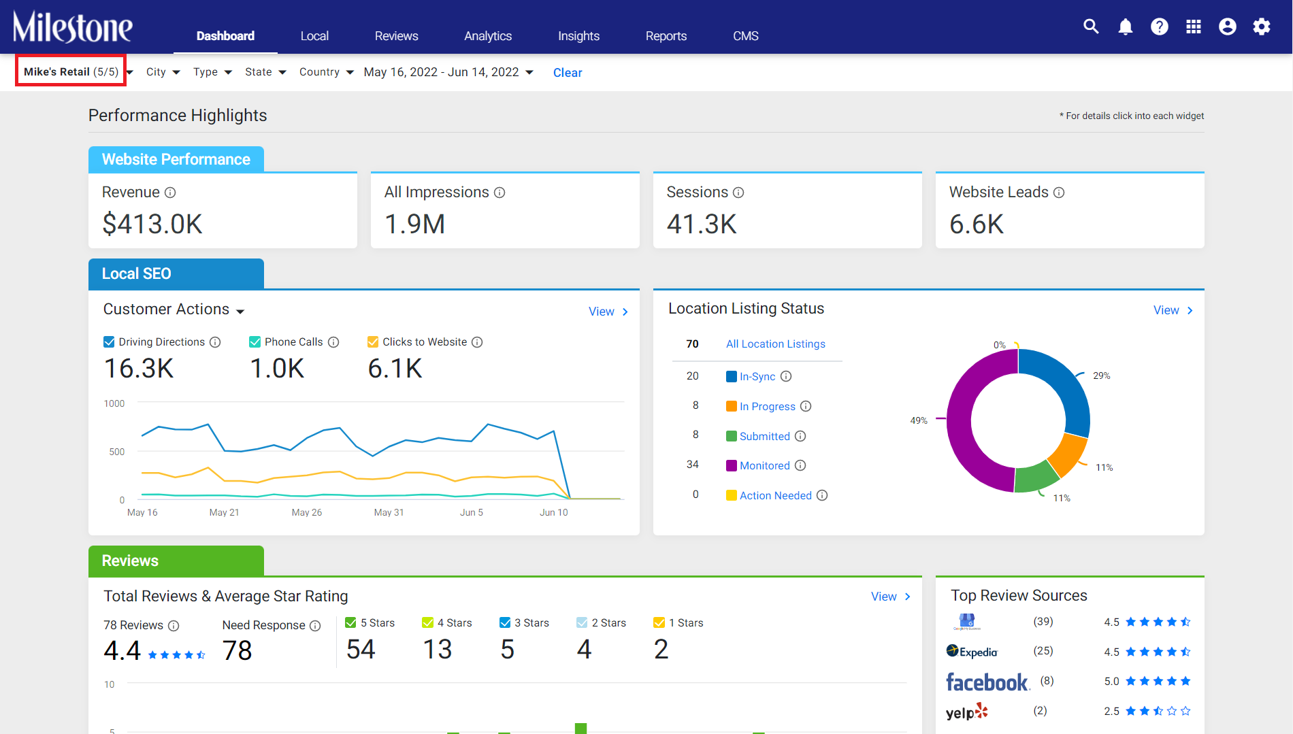Click the Clear filters link
Viewport: 1293px width, 734px height.
[x=568, y=73]
